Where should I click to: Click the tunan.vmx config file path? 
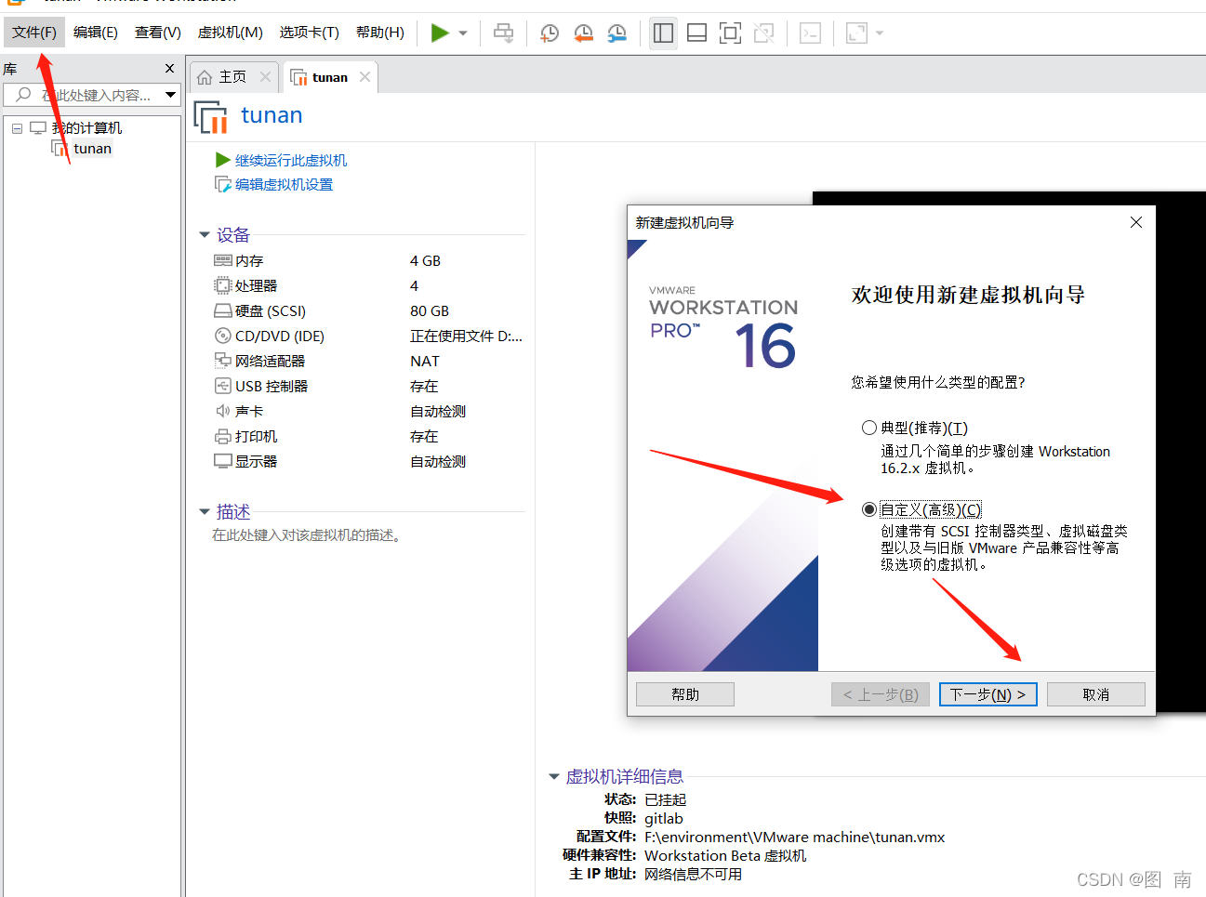tap(795, 838)
